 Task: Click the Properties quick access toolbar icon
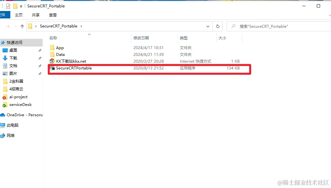click(x=8, y=6)
